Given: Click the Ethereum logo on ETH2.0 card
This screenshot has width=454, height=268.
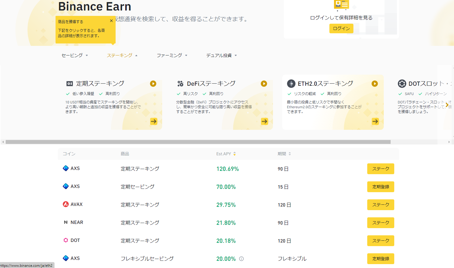Looking at the screenshot, I should pyautogui.click(x=291, y=84).
